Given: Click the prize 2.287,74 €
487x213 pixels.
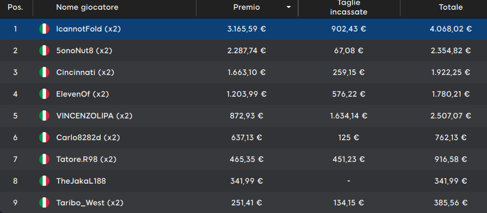Looking at the screenshot, I should coord(246,51).
